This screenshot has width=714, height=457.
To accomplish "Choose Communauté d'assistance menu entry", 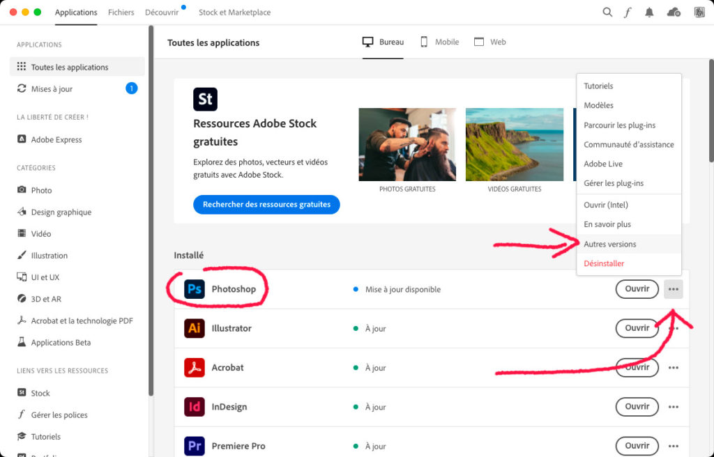I will (x=629, y=144).
